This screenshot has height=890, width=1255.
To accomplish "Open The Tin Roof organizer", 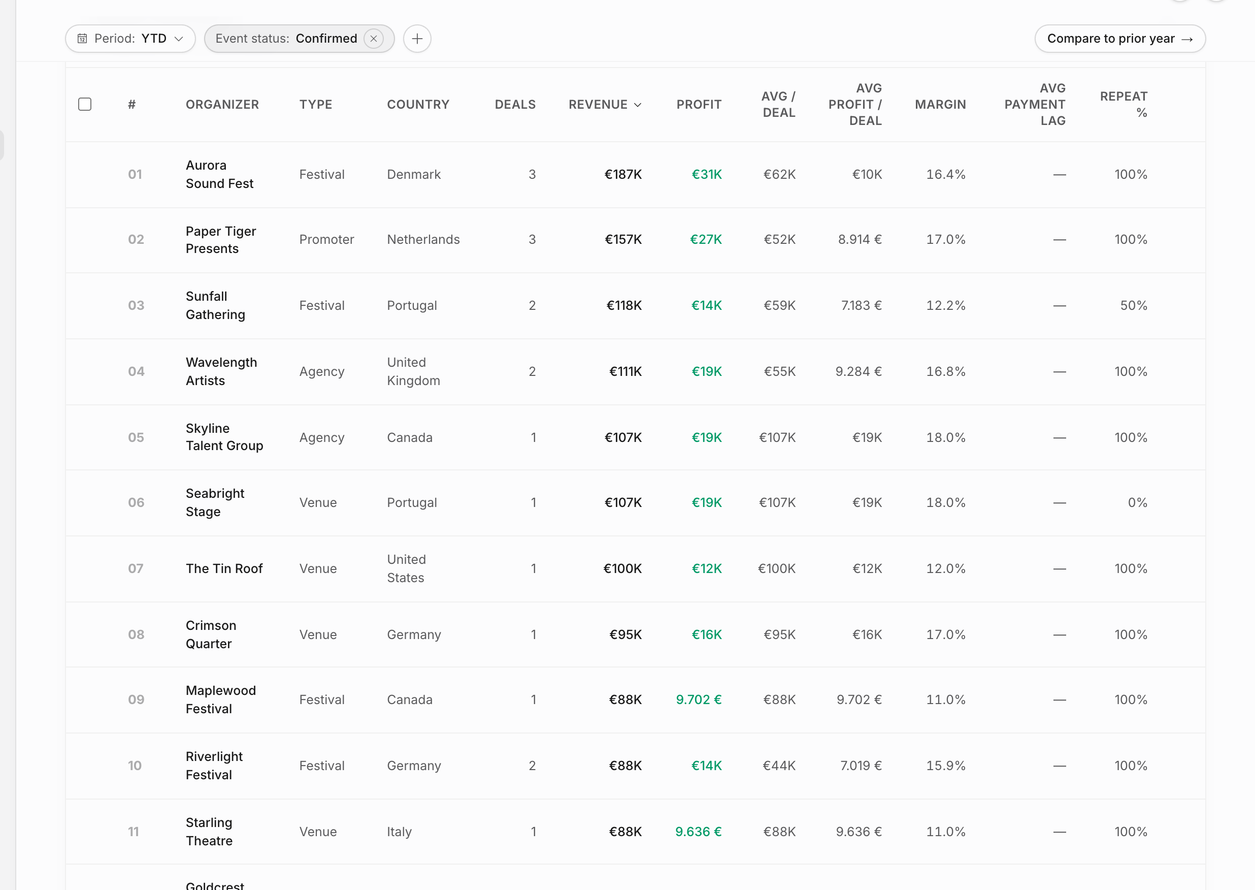I will click(224, 568).
